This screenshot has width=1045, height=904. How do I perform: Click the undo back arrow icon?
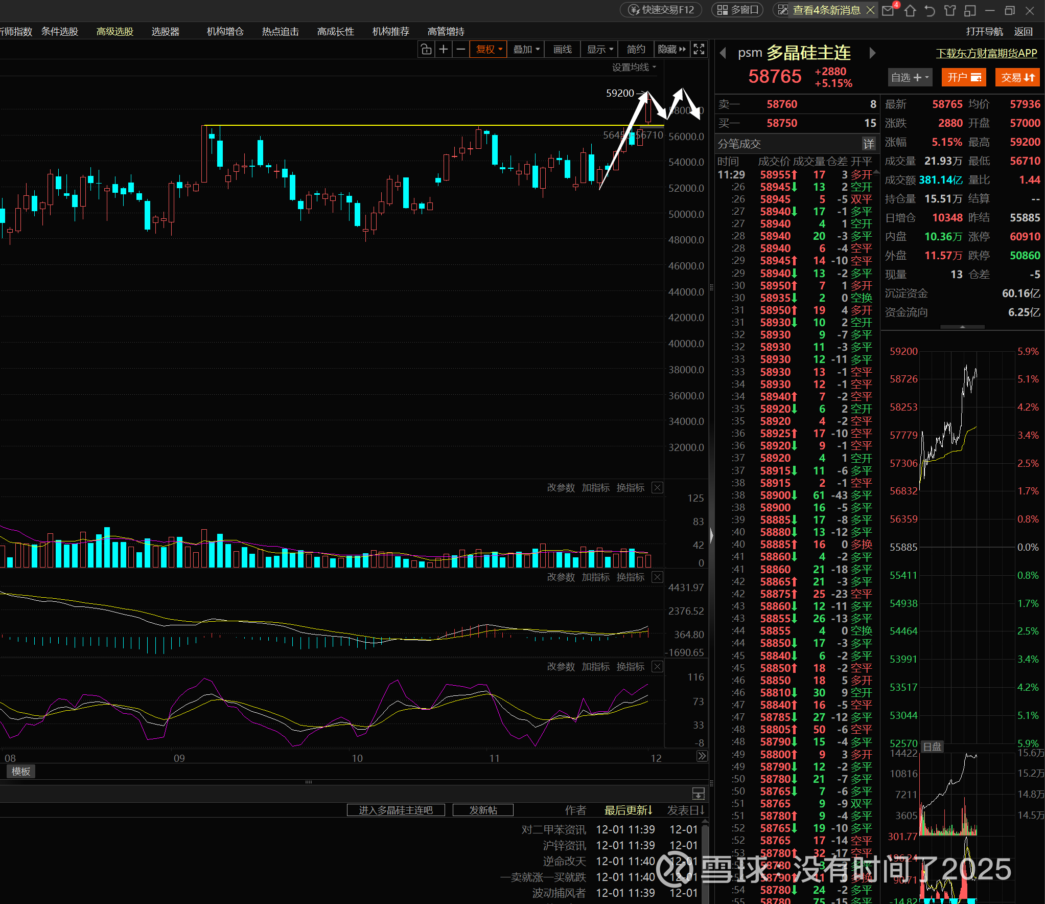tap(930, 10)
